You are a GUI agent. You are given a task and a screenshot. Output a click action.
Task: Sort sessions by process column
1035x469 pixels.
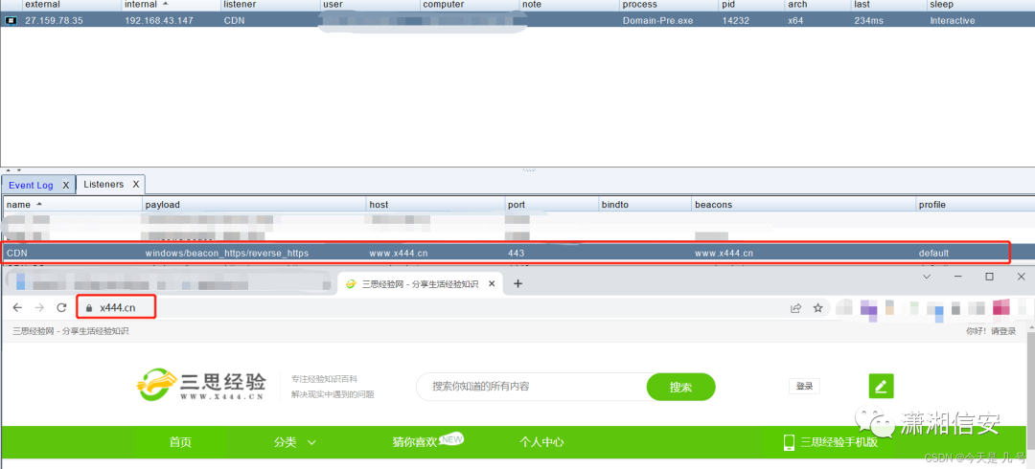coord(669,5)
